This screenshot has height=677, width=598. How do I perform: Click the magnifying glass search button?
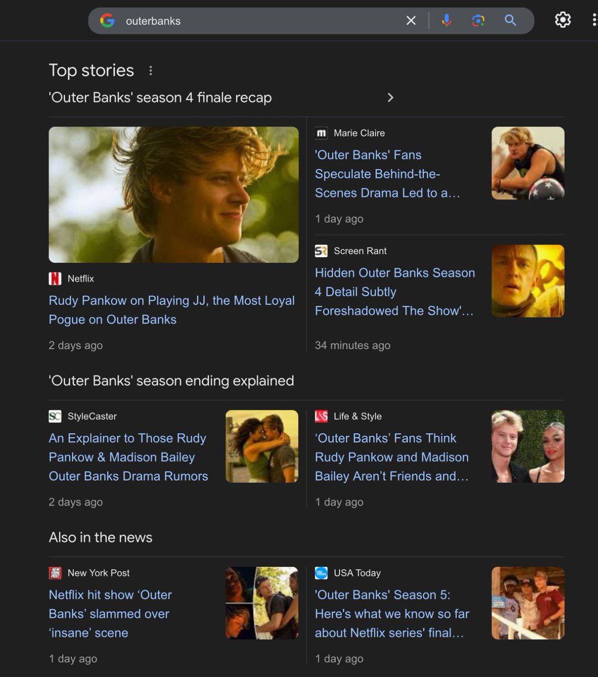[510, 21]
